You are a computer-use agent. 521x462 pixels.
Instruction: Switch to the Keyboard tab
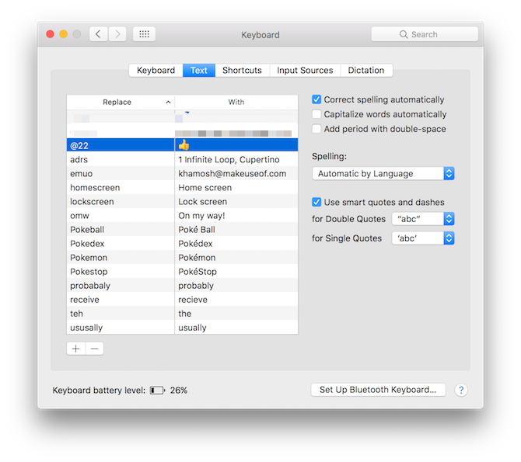click(156, 71)
